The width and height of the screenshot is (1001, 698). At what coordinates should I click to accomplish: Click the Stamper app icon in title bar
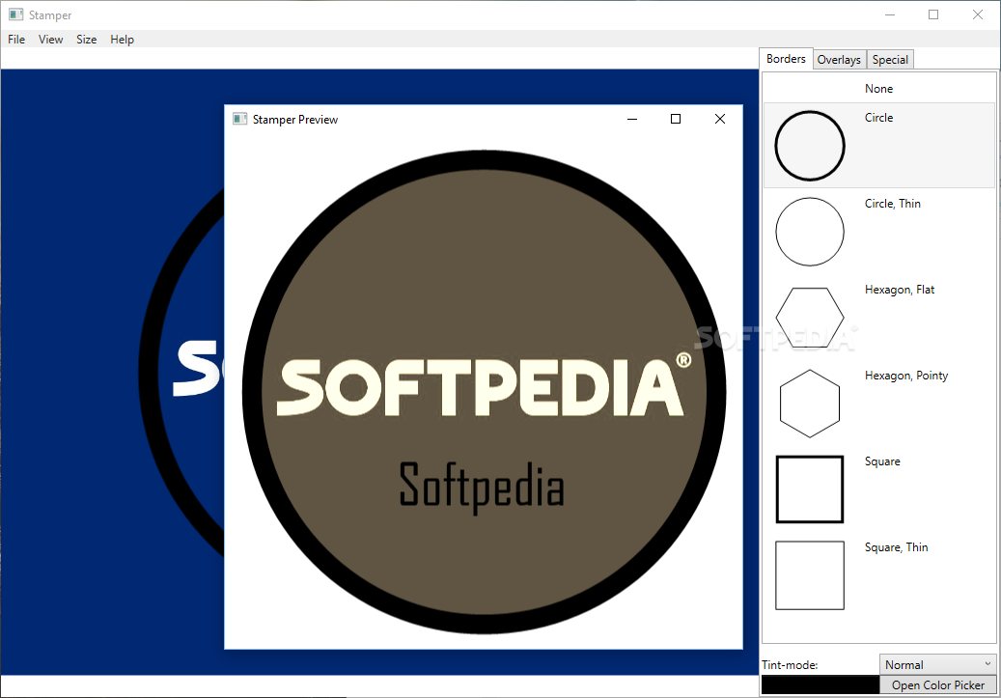point(16,14)
